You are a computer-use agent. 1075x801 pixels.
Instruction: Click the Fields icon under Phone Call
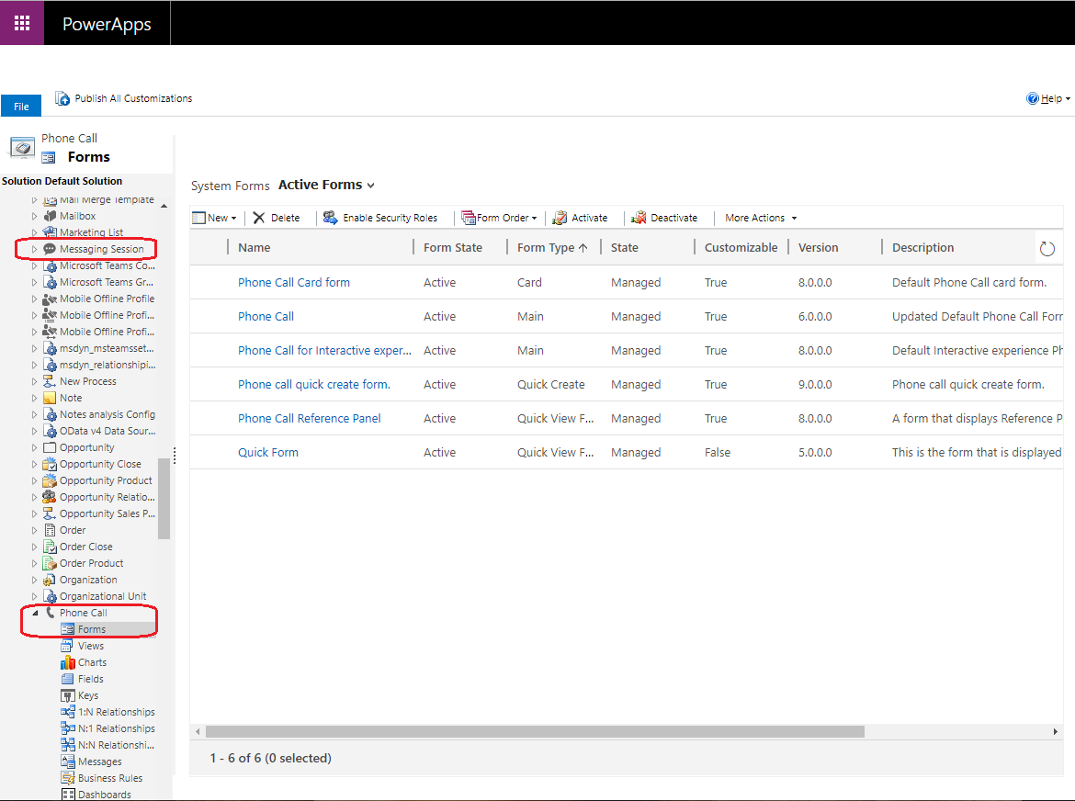point(67,679)
